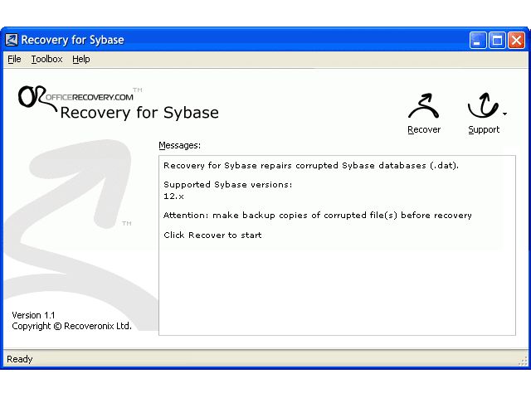
Task: Click the window resize grip in status bar
Action: (x=523, y=361)
